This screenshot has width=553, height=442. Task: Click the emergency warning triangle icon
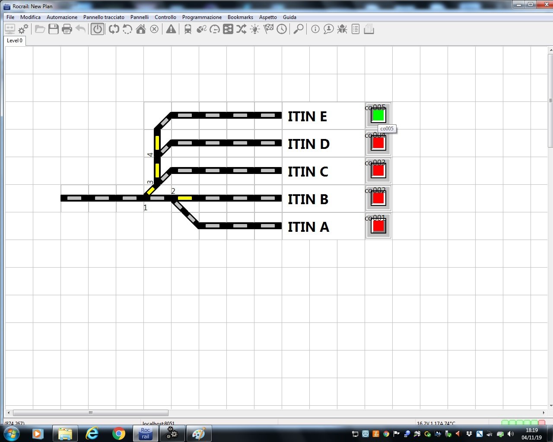[x=171, y=29]
